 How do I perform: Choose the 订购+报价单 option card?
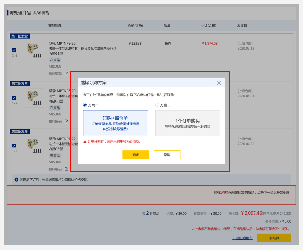coord(115,123)
